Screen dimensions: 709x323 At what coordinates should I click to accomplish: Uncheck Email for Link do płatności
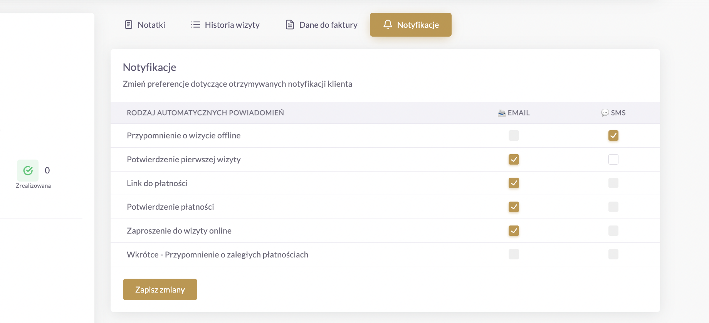(514, 183)
